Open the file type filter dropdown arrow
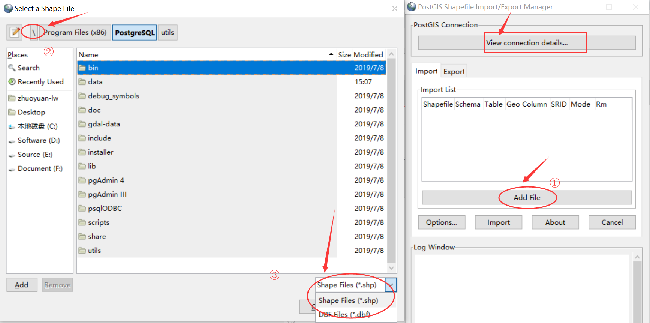This screenshot has height=323, width=650. click(x=391, y=285)
